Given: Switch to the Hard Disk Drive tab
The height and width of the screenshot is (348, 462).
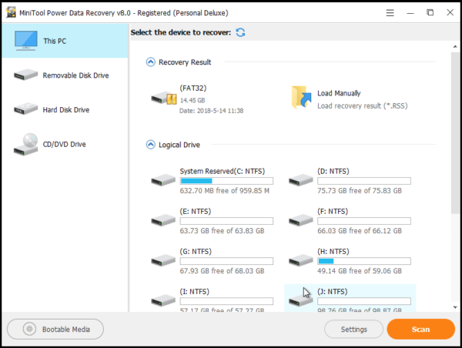Looking at the screenshot, I should [65, 109].
